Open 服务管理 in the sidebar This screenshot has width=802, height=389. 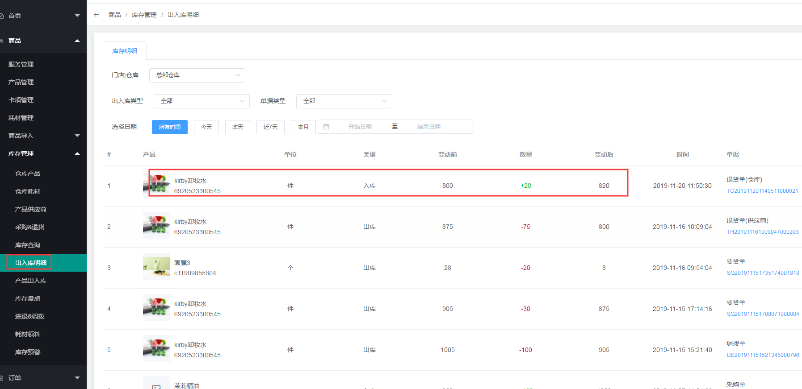coord(21,64)
